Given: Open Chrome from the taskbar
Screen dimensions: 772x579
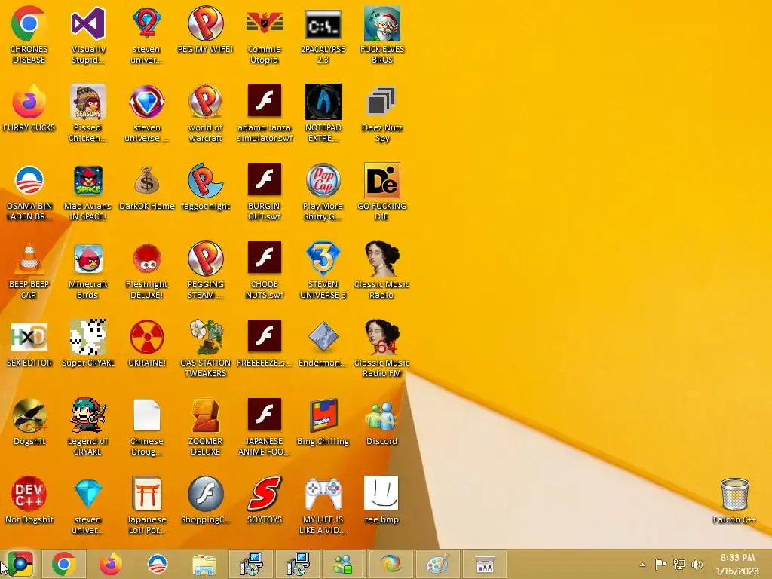Looking at the screenshot, I should (x=64, y=564).
